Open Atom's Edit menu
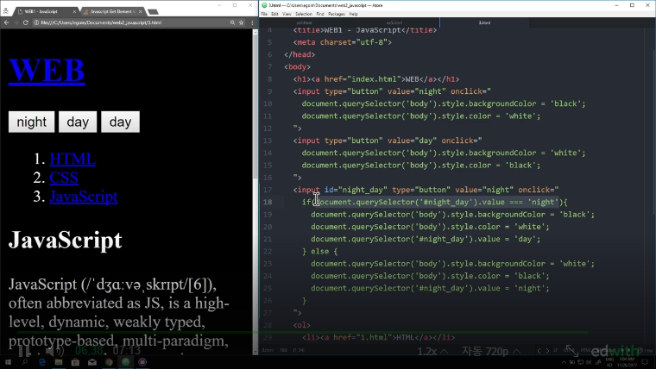The width and height of the screenshot is (656, 369). [274, 14]
